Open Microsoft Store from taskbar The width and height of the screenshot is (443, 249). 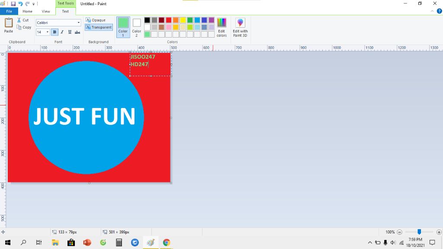(x=71, y=243)
